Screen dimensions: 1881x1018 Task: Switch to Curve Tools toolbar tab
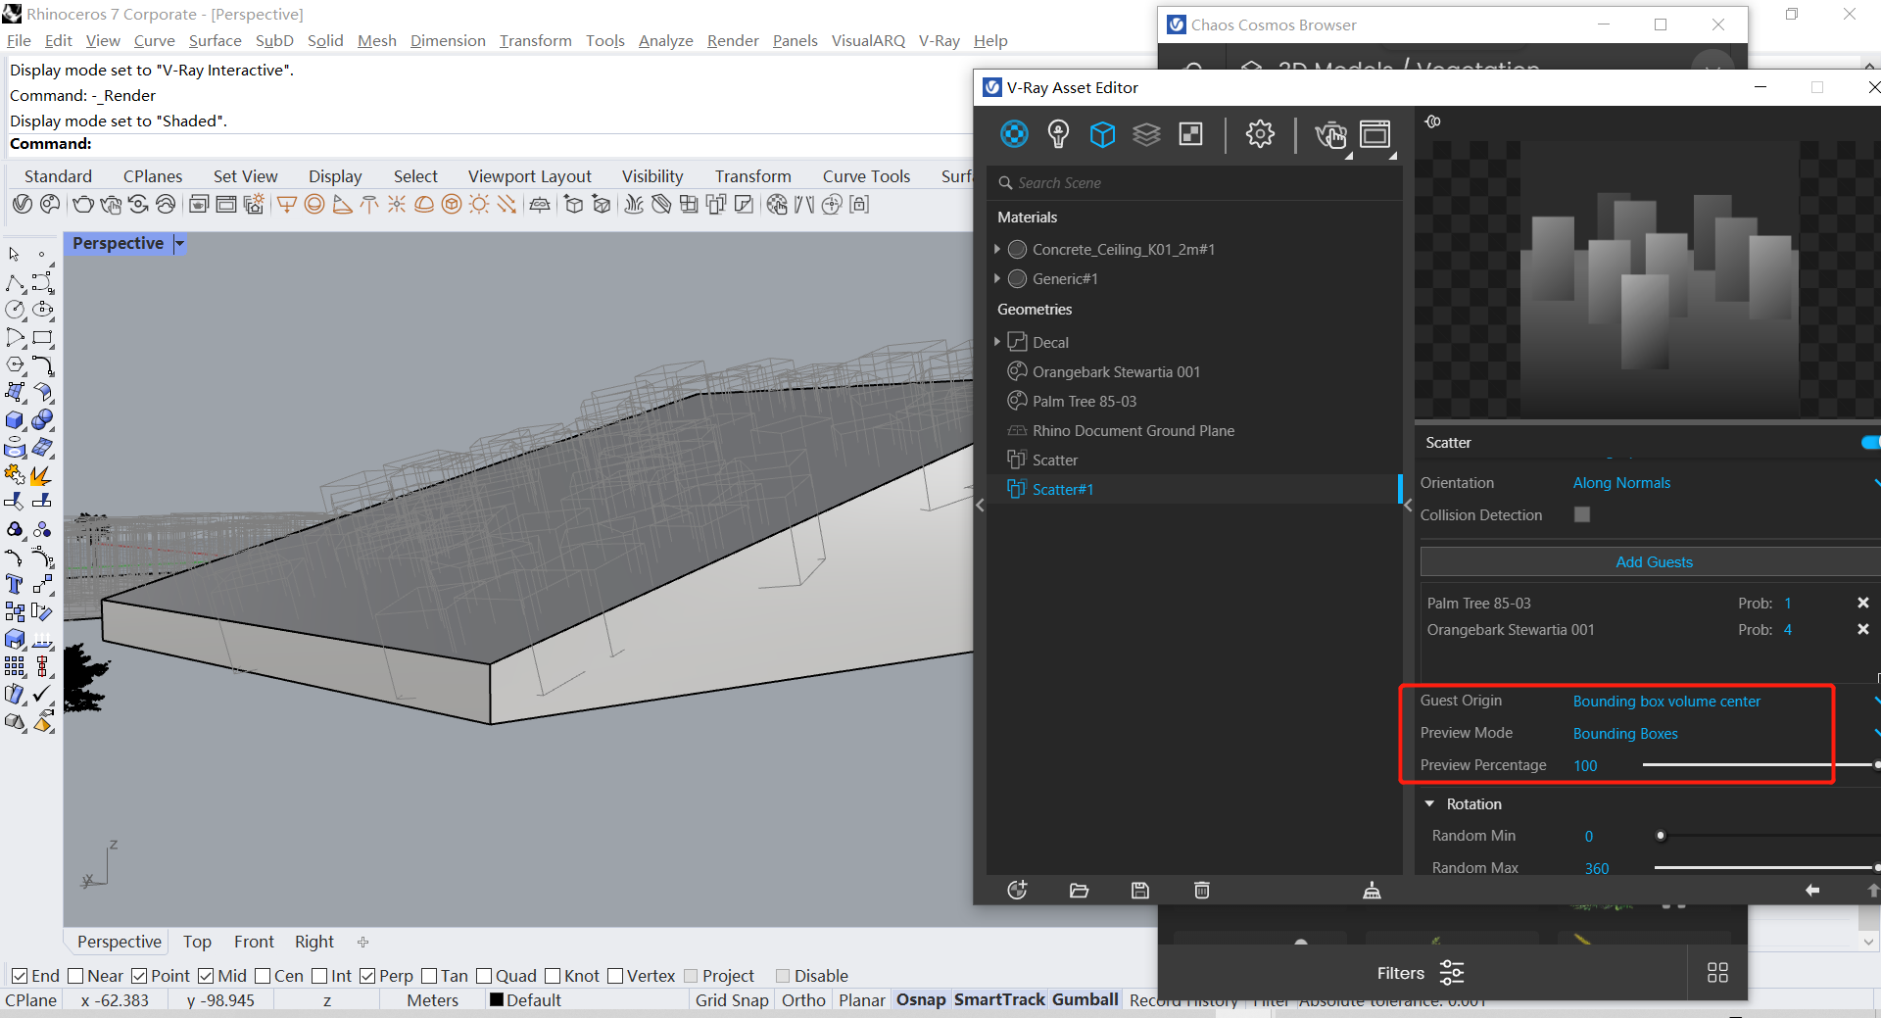tap(866, 176)
